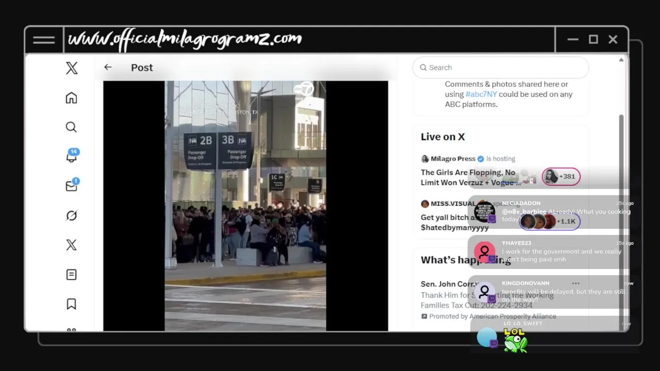Click the Post heading text
This screenshot has height=371, width=660.
[142, 68]
